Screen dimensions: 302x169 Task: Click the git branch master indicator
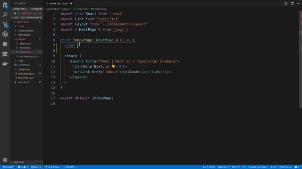pos(8,167)
